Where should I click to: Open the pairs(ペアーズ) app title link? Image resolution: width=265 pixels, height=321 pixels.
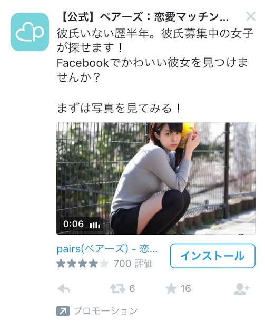pyautogui.click(x=107, y=249)
